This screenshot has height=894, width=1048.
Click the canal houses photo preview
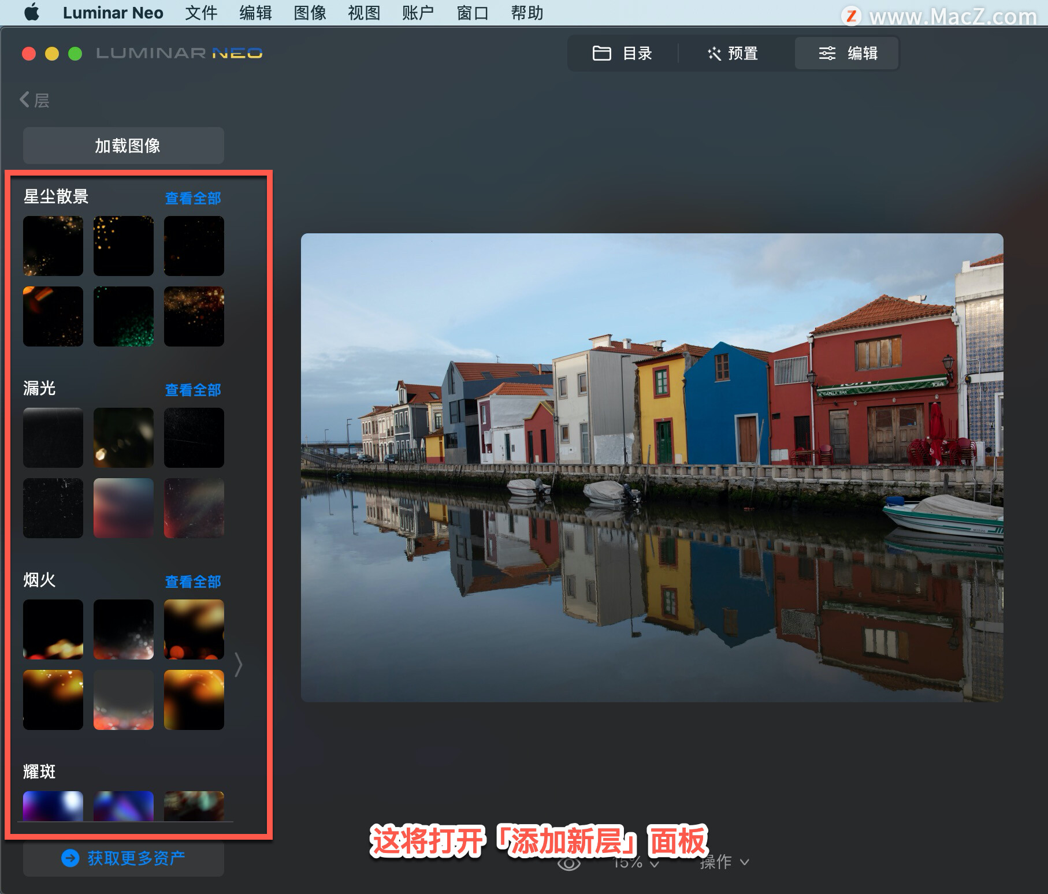tap(652, 468)
